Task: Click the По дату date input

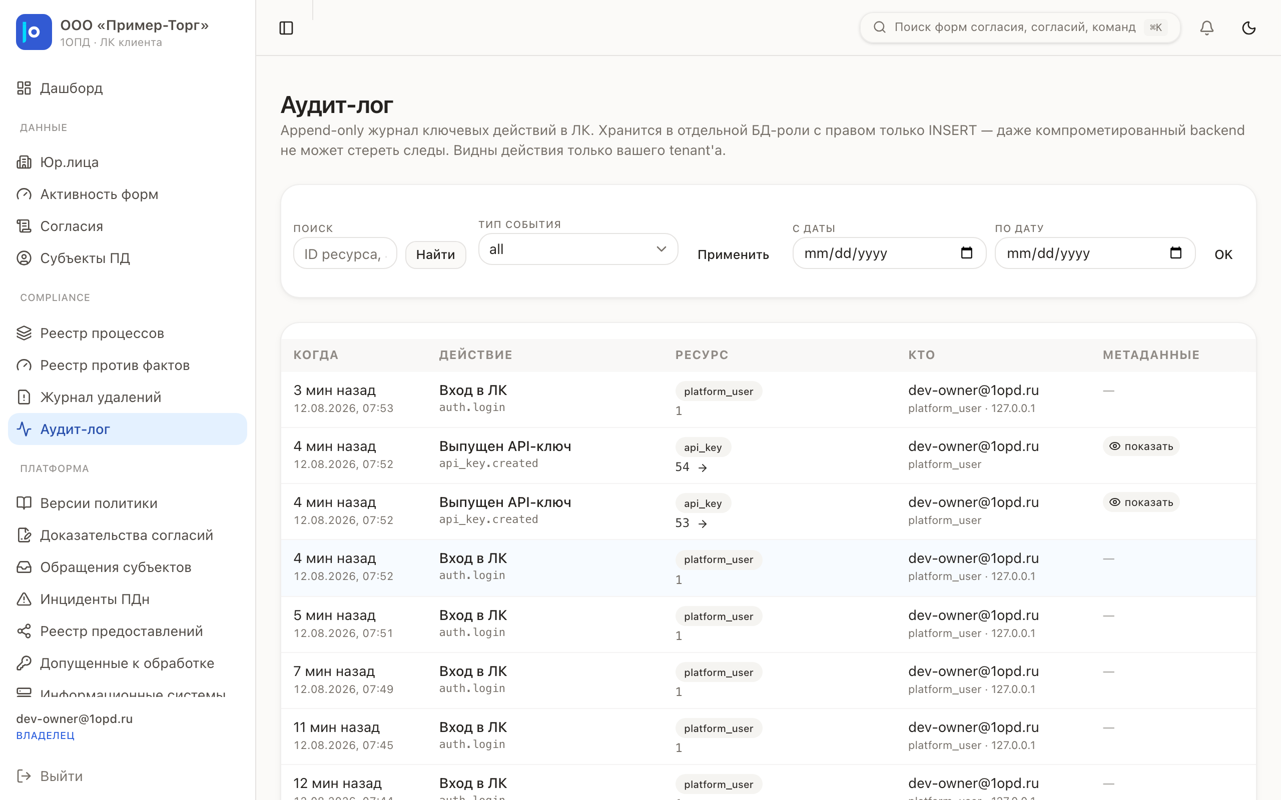Action: (x=1095, y=253)
